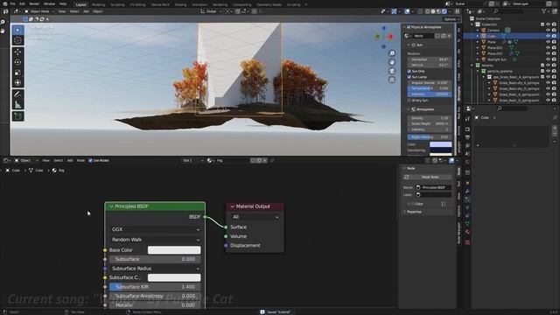Toggle the Physical Atmosphere checkbox
Image resolution: width=560 pixels, height=315 pixels.
coord(409,27)
